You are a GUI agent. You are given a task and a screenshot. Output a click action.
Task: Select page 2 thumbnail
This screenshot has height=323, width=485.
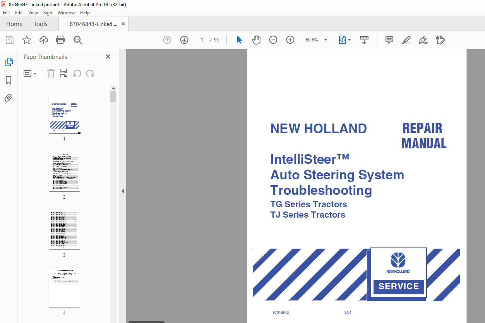coord(64,172)
